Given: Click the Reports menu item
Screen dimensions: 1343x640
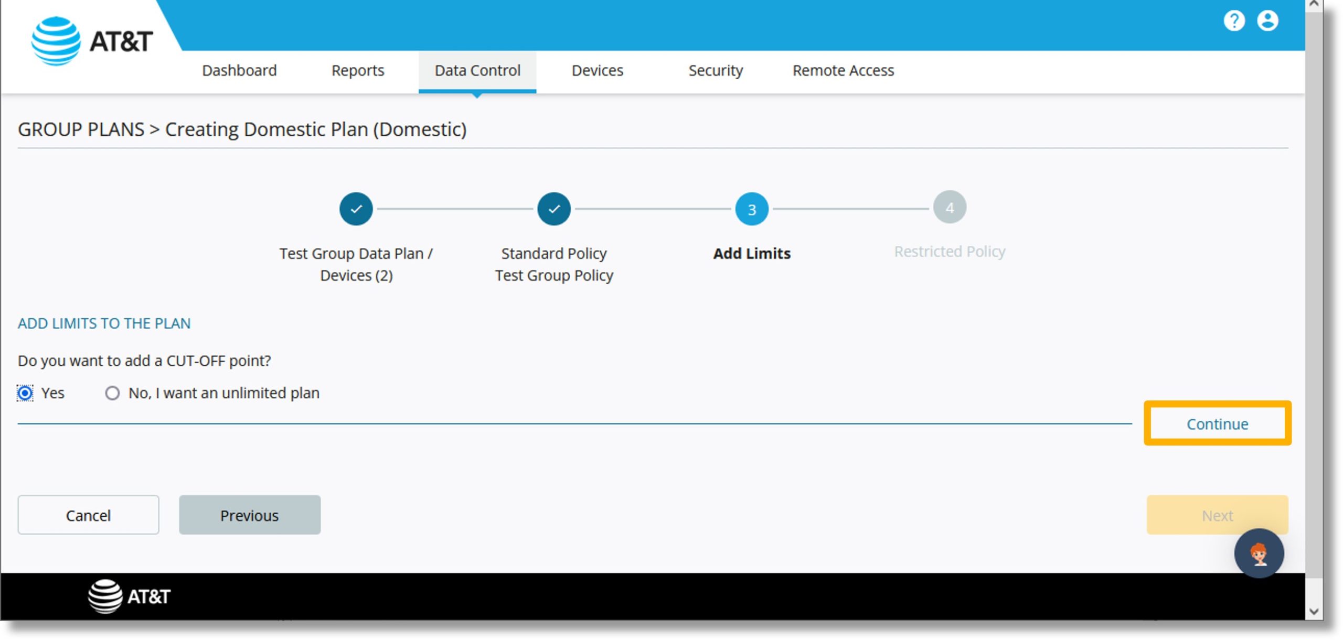Looking at the screenshot, I should (x=358, y=70).
